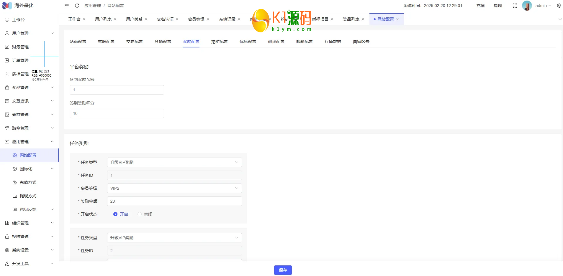Select the 开启 radio button
This screenshot has height=276, width=563.
tap(115, 214)
